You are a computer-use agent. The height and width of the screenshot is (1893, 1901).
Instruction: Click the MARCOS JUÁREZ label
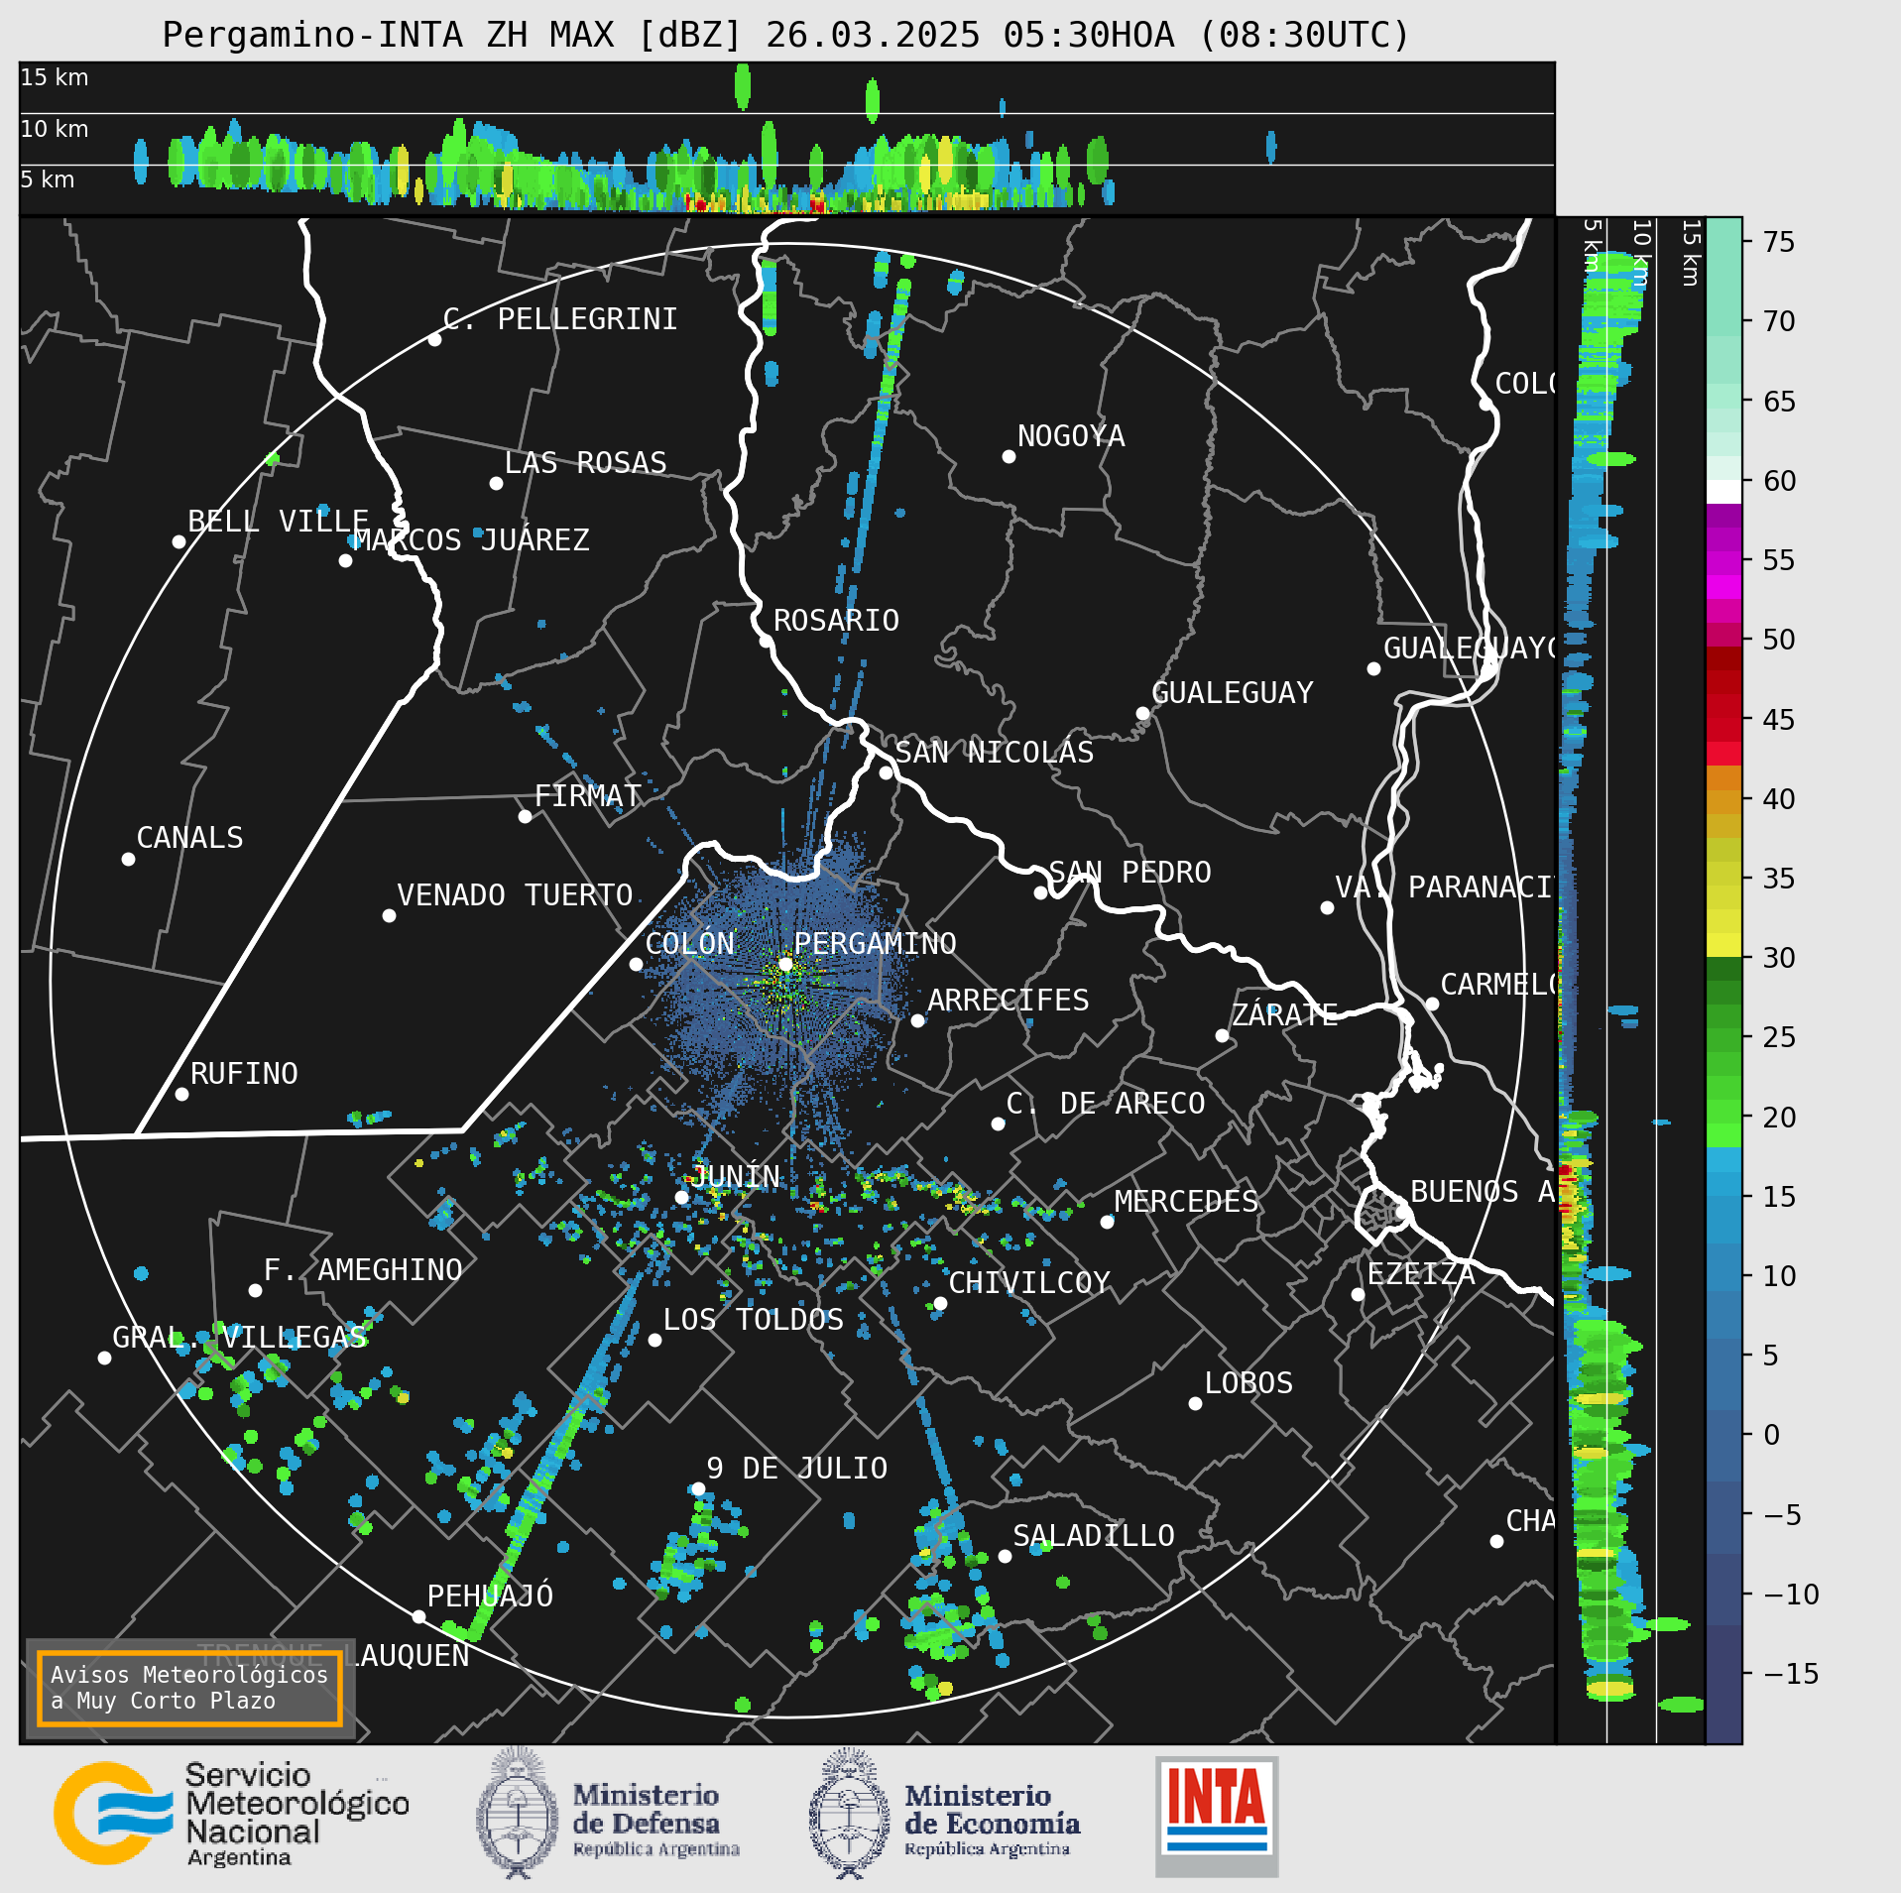point(472,539)
